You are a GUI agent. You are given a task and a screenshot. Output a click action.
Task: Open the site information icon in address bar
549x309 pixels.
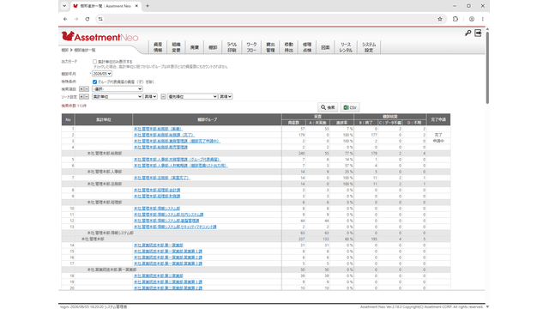[100, 19]
